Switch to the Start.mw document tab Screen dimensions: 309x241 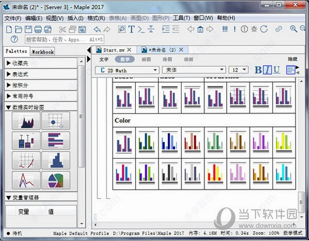pyautogui.click(x=114, y=50)
